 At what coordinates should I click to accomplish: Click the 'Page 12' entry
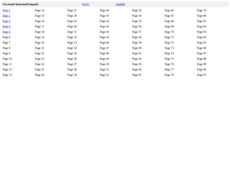click(7, 70)
